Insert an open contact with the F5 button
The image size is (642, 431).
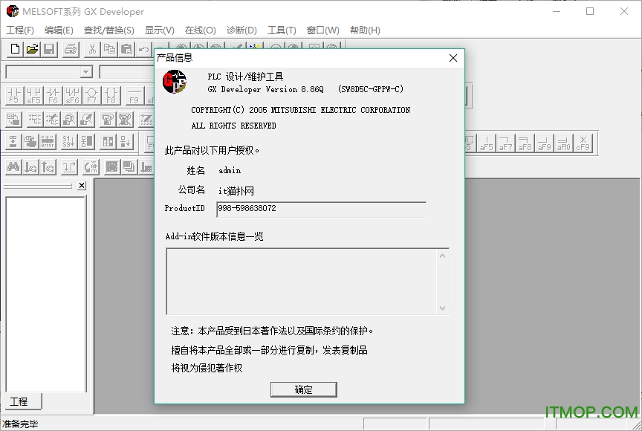click(14, 95)
